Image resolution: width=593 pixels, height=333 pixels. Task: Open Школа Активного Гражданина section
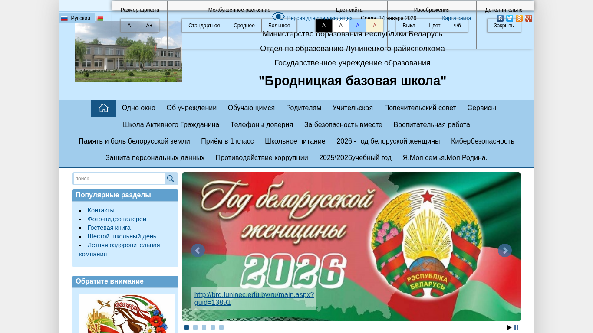coord(171,125)
